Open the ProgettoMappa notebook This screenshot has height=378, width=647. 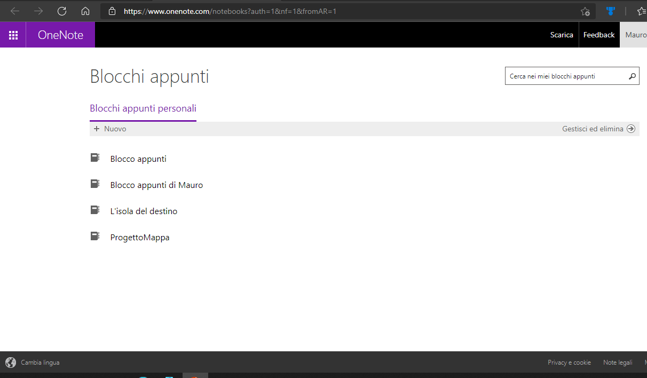pos(140,238)
